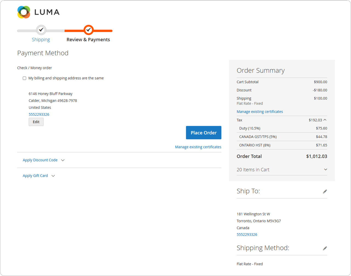Open the Apply Discount Code section

[40, 160]
